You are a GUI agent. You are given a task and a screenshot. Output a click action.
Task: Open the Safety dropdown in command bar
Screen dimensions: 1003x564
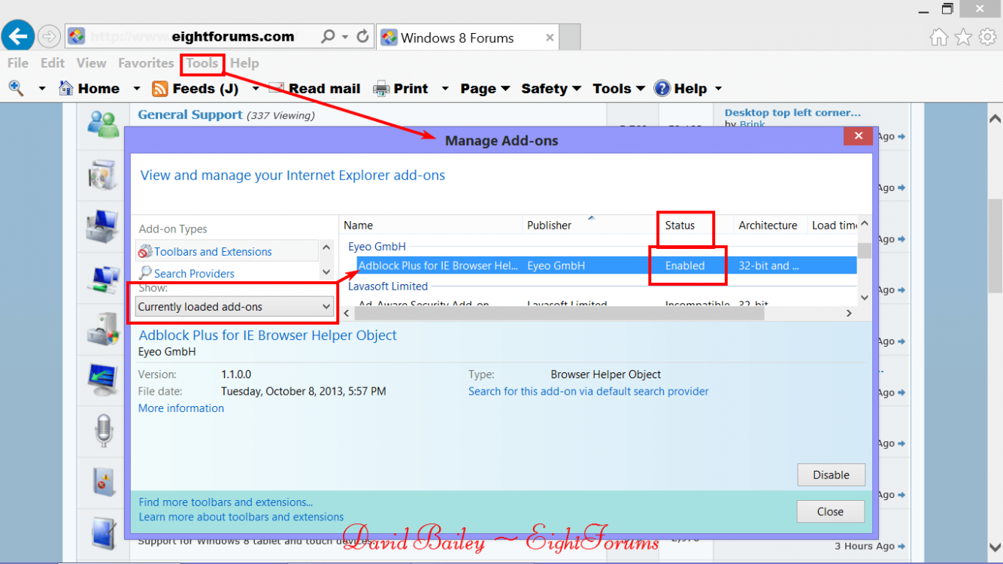tap(551, 89)
